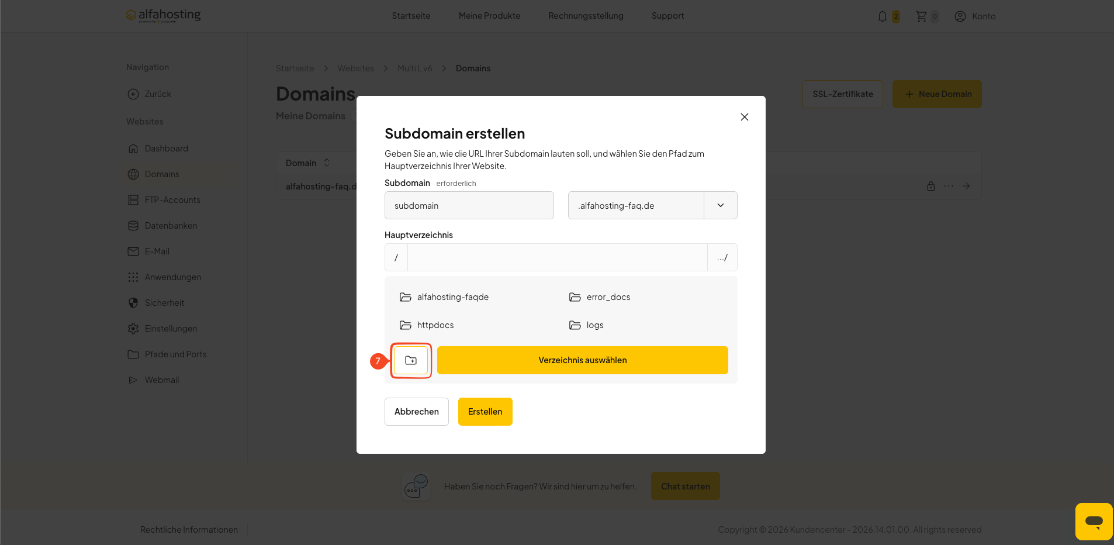Select the error_docs folder
The height and width of the screenshot is (545, 1114).
coord(600,297)
